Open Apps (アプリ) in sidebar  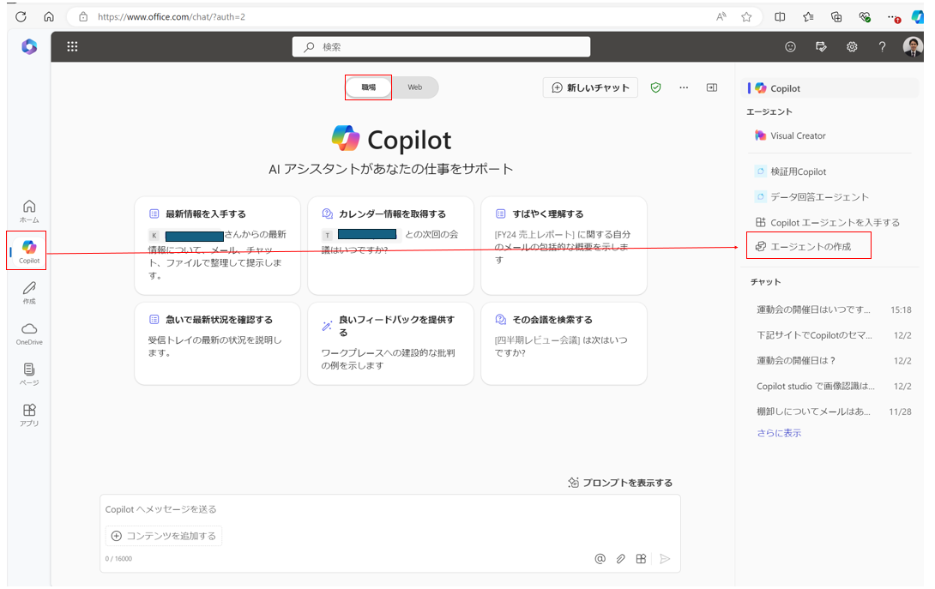pos(29,415)
